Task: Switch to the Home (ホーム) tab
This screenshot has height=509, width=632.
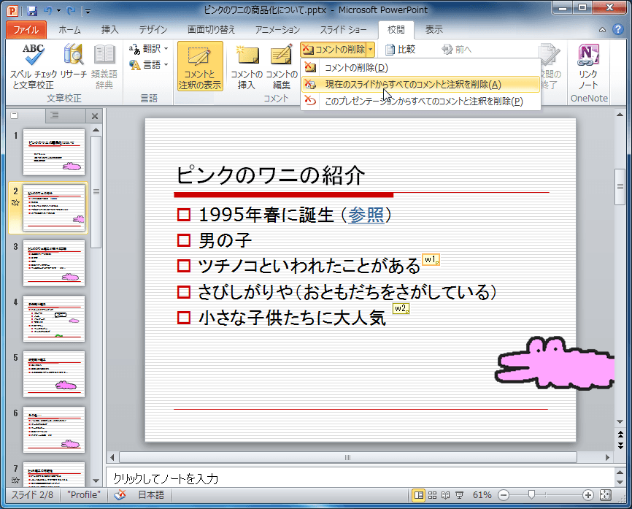Action: pos(70,29)
